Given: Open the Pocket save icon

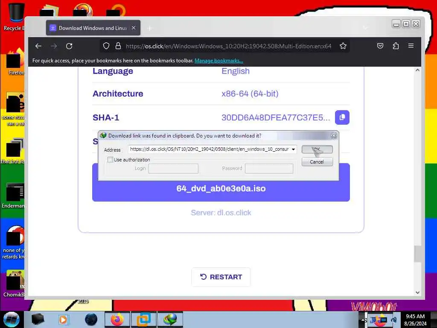Looking at the screenshot, I should [x=380, y=46].
